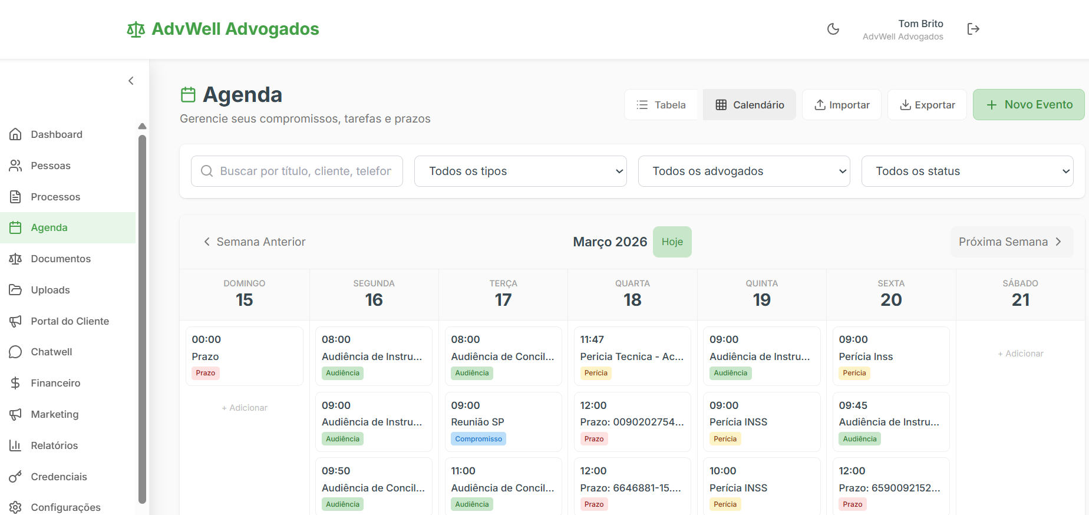Open the Prazo: 0090202754 event
Image resolution: width=1089 pixels, height=515 pixels.
632,422
